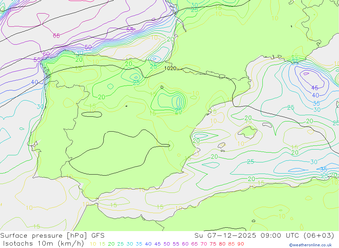The height and width of the screenshot is (248, 339).
Task: Click legend value 65 in the isotach scale
Action: 194,244
